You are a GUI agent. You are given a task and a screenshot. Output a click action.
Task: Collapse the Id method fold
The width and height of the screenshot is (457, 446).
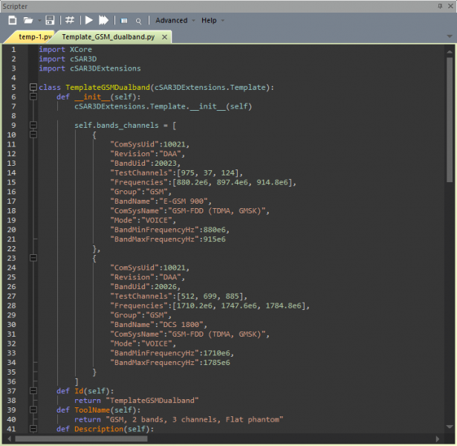[x=33, y=390]
